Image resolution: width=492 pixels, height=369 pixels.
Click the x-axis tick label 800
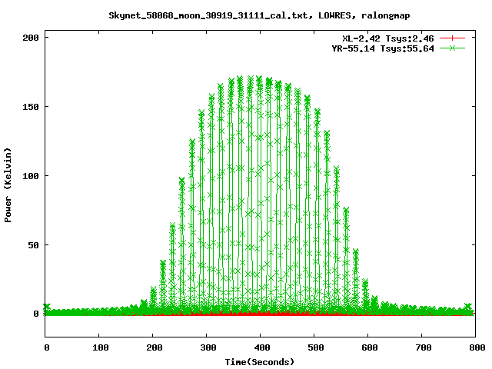coord(477,347)
